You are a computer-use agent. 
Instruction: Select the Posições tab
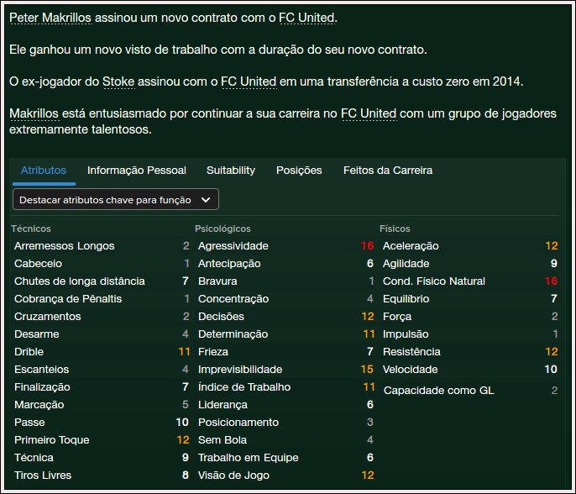(x=299, y=171)
